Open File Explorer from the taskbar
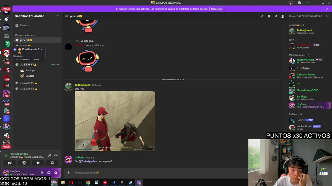 point(63,183)
